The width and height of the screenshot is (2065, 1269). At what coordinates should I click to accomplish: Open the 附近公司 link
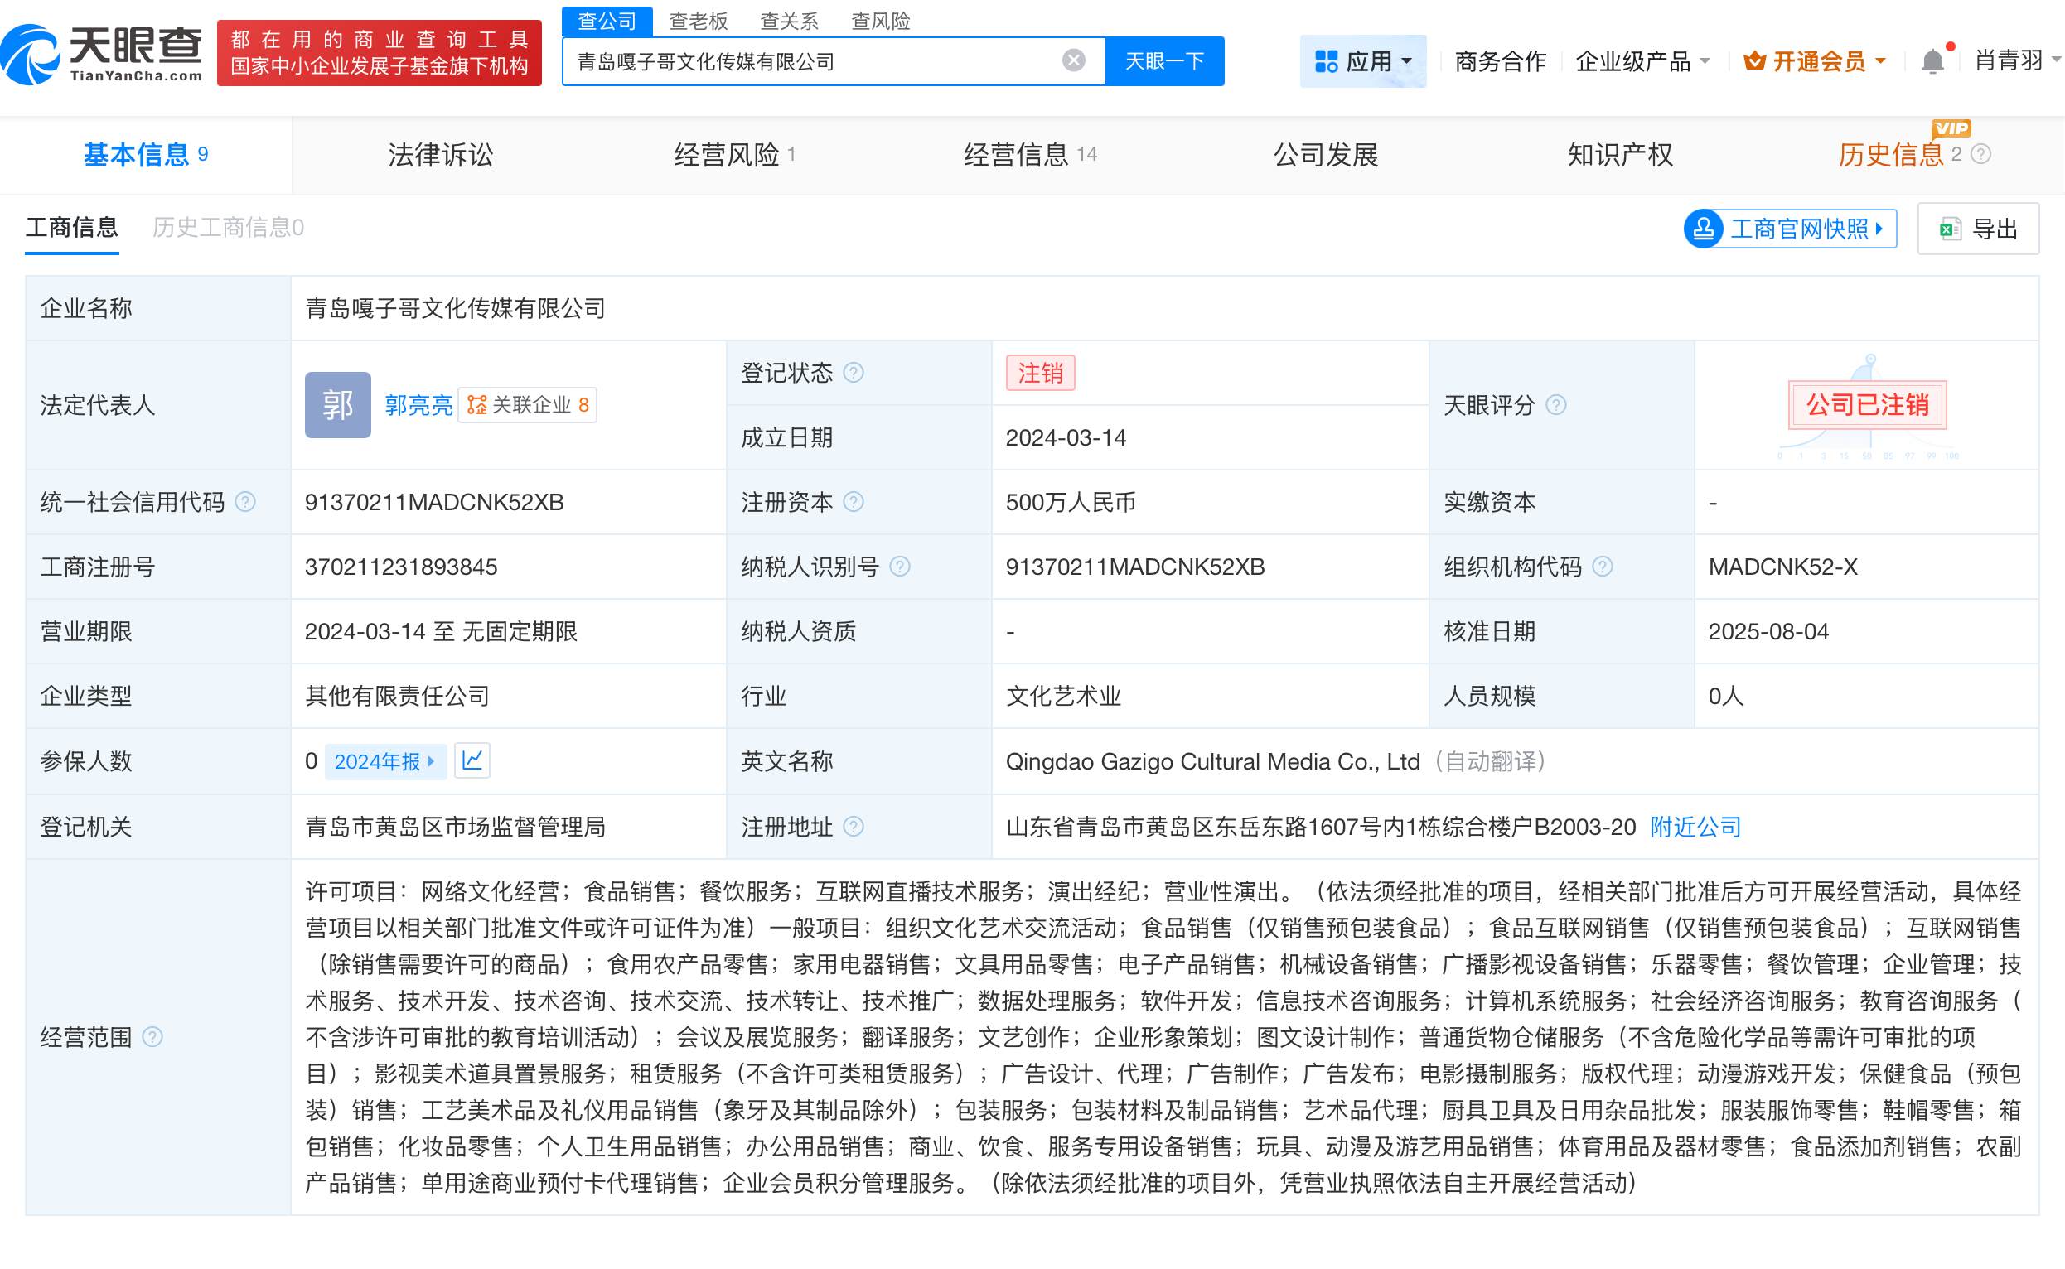pyautogui.click(x=1694, y=827)
